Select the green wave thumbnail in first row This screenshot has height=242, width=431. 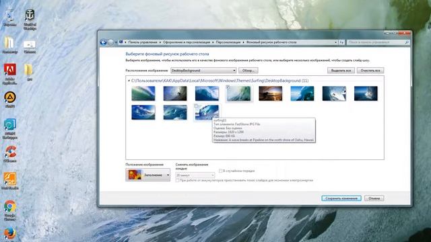click(x=143, y=93)
